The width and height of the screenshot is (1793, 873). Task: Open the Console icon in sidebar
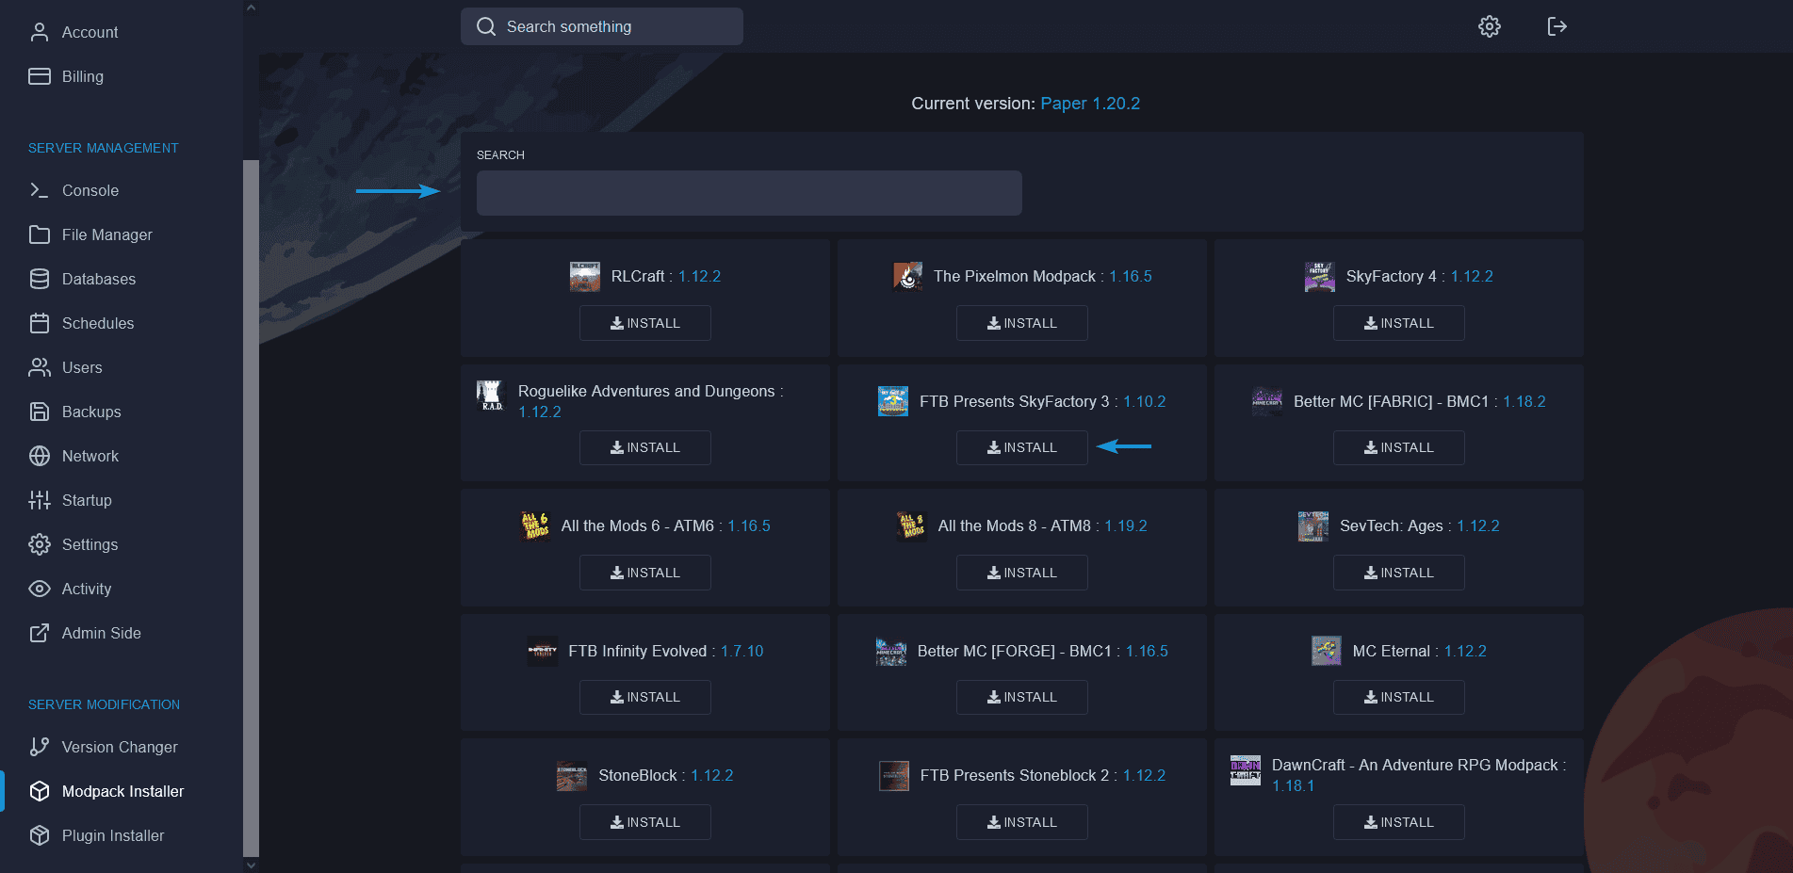pos(39,190)
